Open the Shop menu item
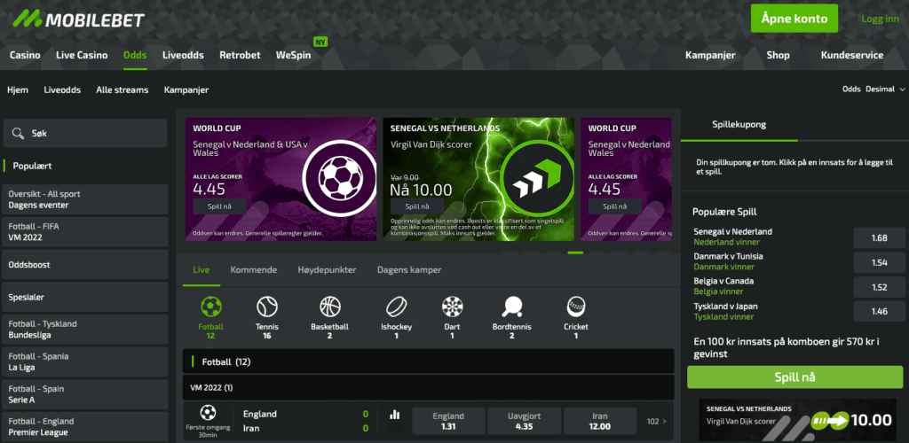Screen dimensions: 909x443 tap(778, 56)
